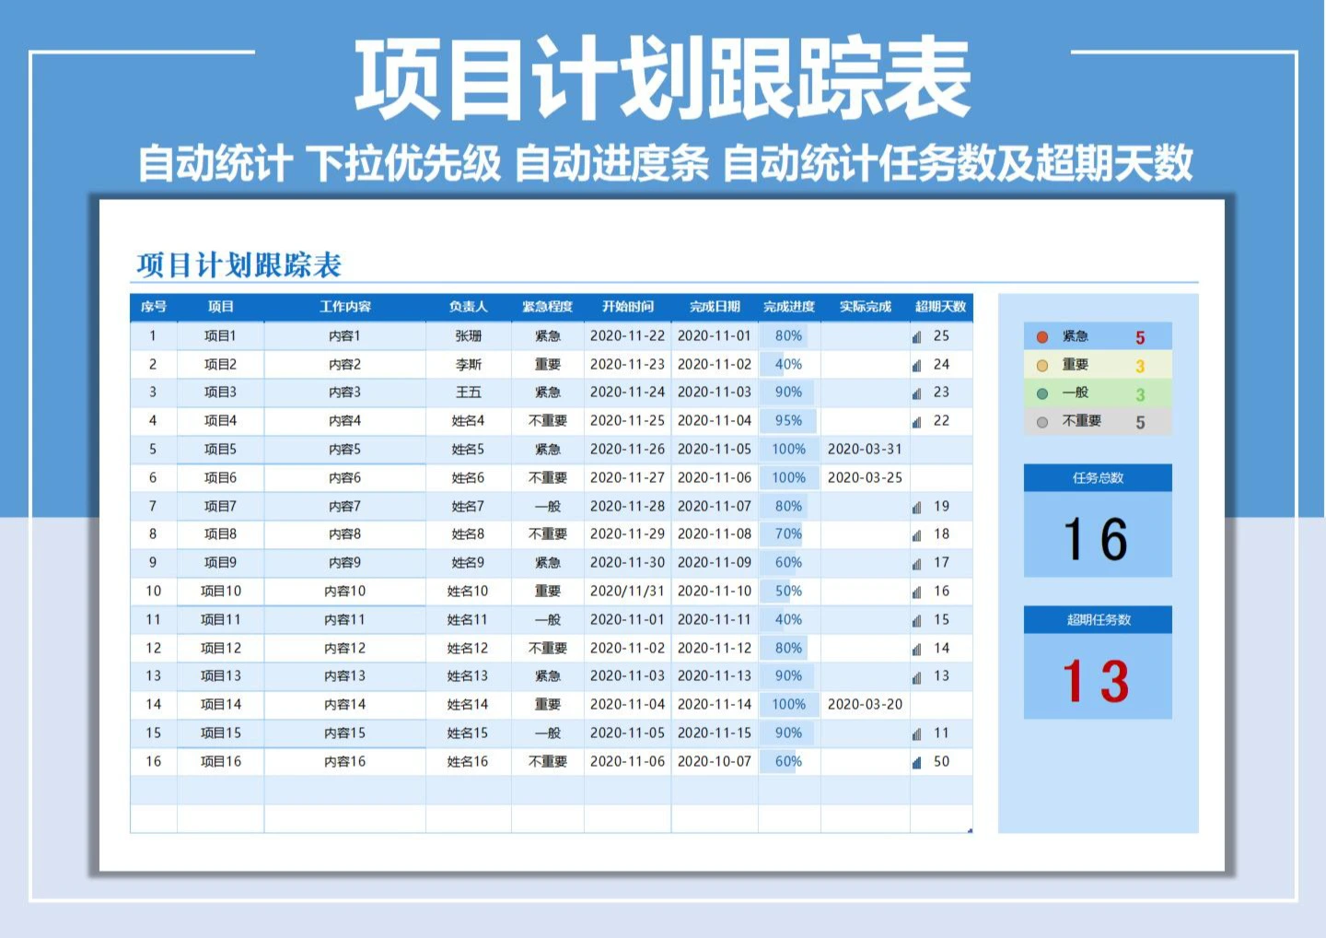The height and width of the screenshot is (938, 1326).
Task: Click the bar icon next to overdue 50
Action: pos(916,763)
